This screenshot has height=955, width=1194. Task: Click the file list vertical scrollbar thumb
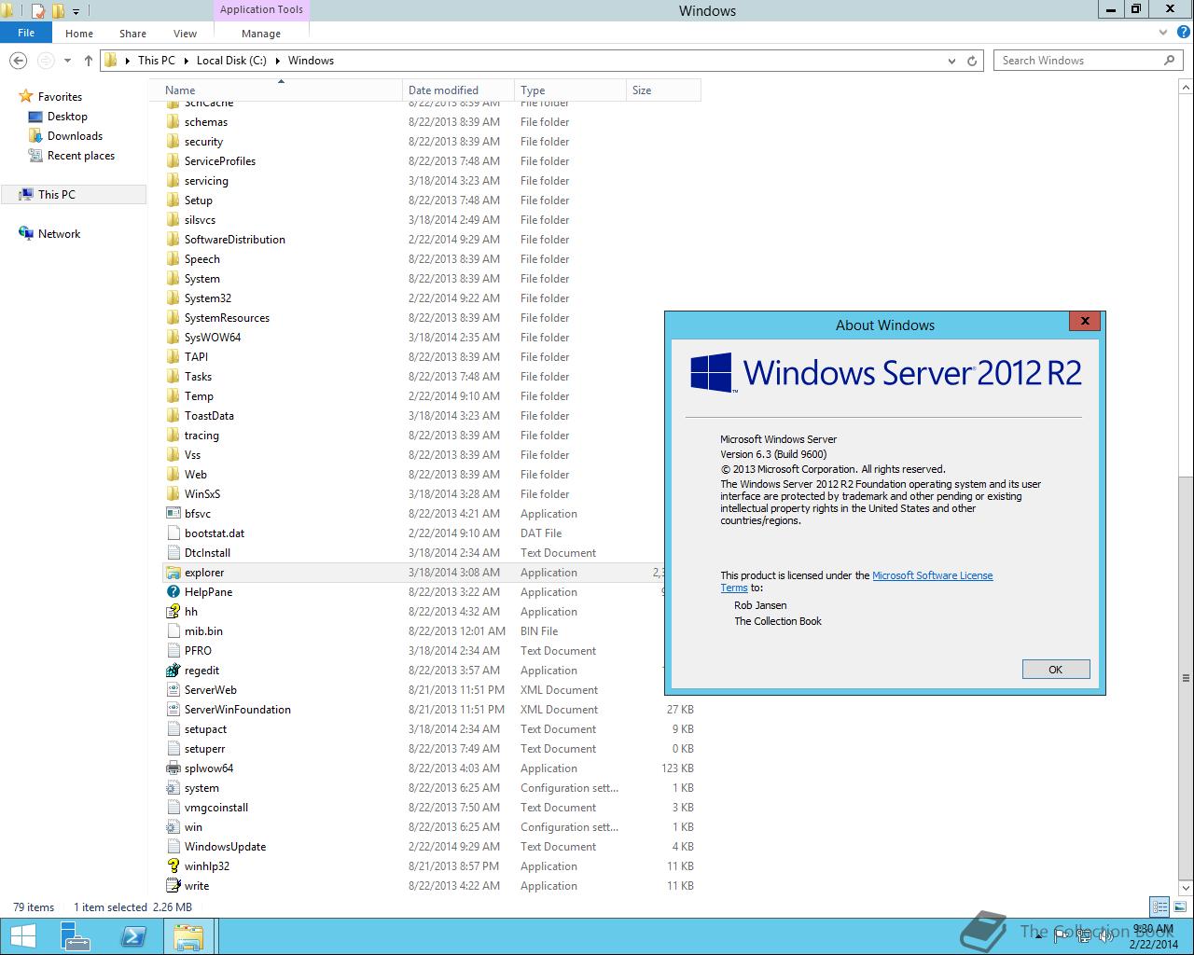tap(1186, 678)
